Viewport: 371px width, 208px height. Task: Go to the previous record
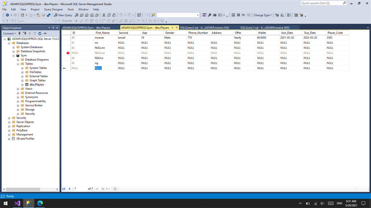(69, 188)
